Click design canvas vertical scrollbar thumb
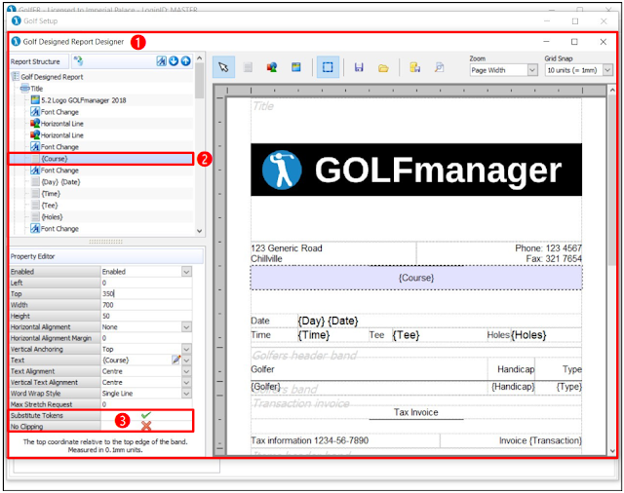 (612, 181)
